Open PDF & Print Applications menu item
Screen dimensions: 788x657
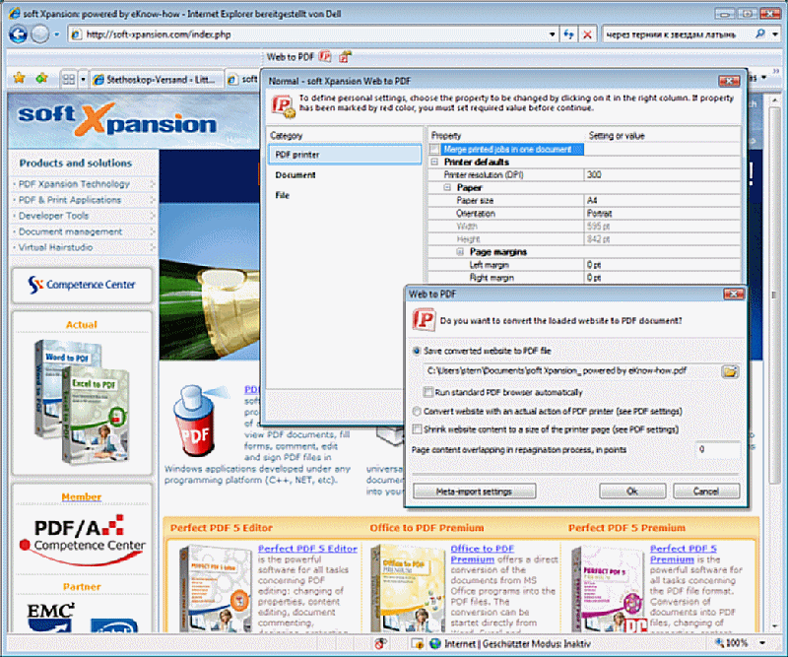click(70, 200)
